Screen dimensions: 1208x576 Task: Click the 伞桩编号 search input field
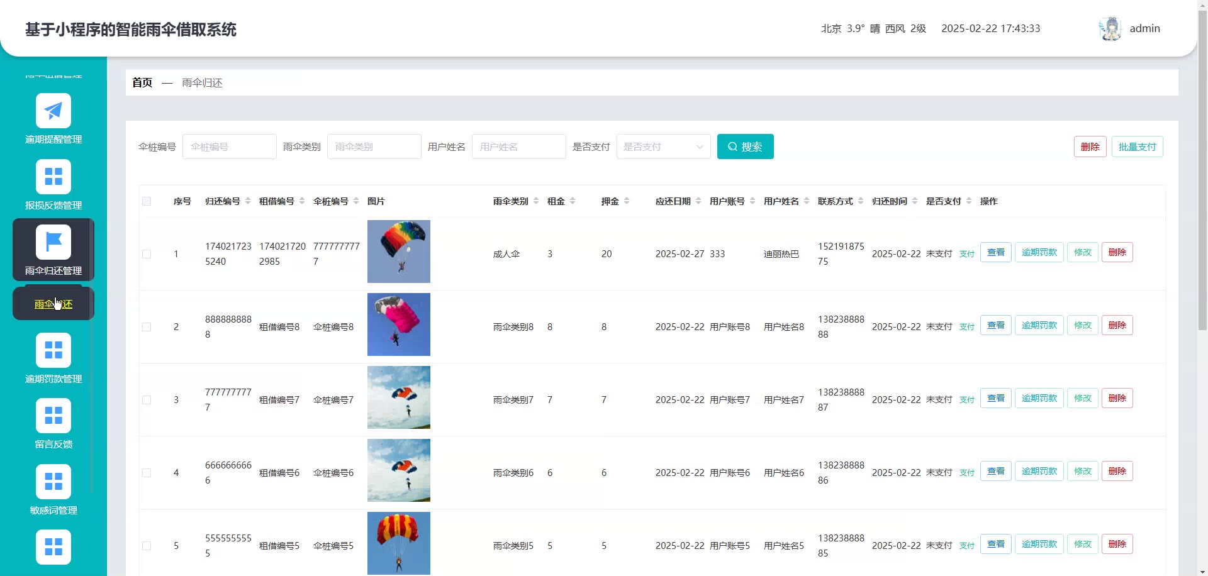[x=229, y=147]
